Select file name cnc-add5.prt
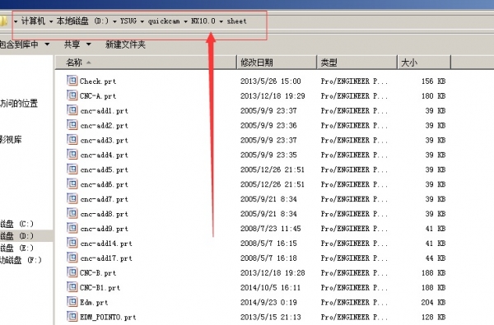The image size is (494, 325). click(x=105, y=169)
